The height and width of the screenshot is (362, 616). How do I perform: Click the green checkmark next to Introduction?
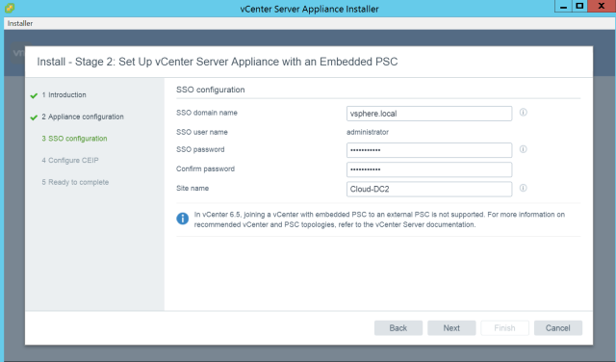(34, 95)
